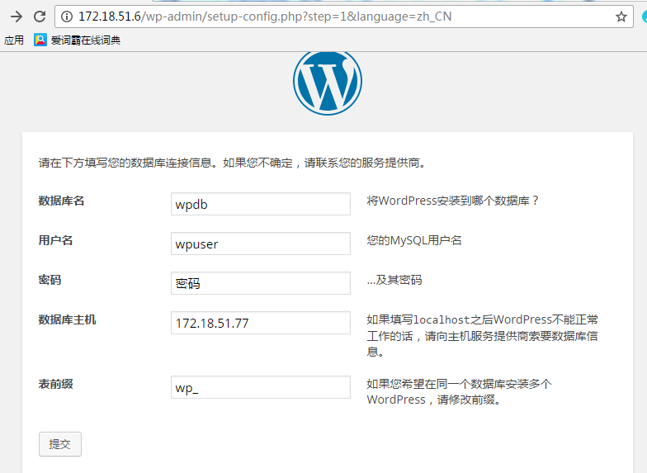Click the 数据库主机 field with 172.18.51.77
The width and height of the screenshot is (647, 473).
click(261, 323)
